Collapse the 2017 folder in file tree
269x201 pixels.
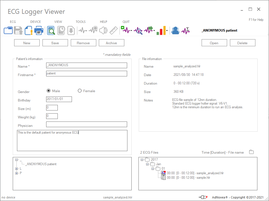142,160
